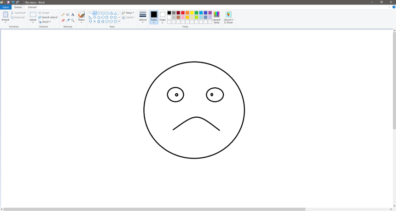Open Paint 3D with Otvoriť 3D Skicár

click(228, 17)
